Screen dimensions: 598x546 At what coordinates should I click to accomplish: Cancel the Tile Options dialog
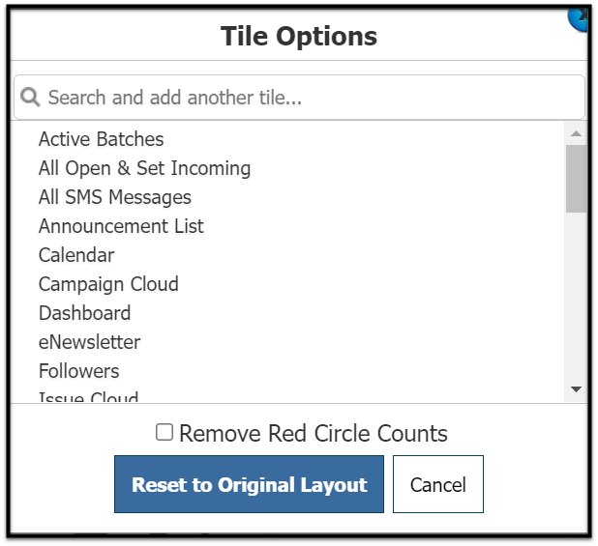pos(438,484)
